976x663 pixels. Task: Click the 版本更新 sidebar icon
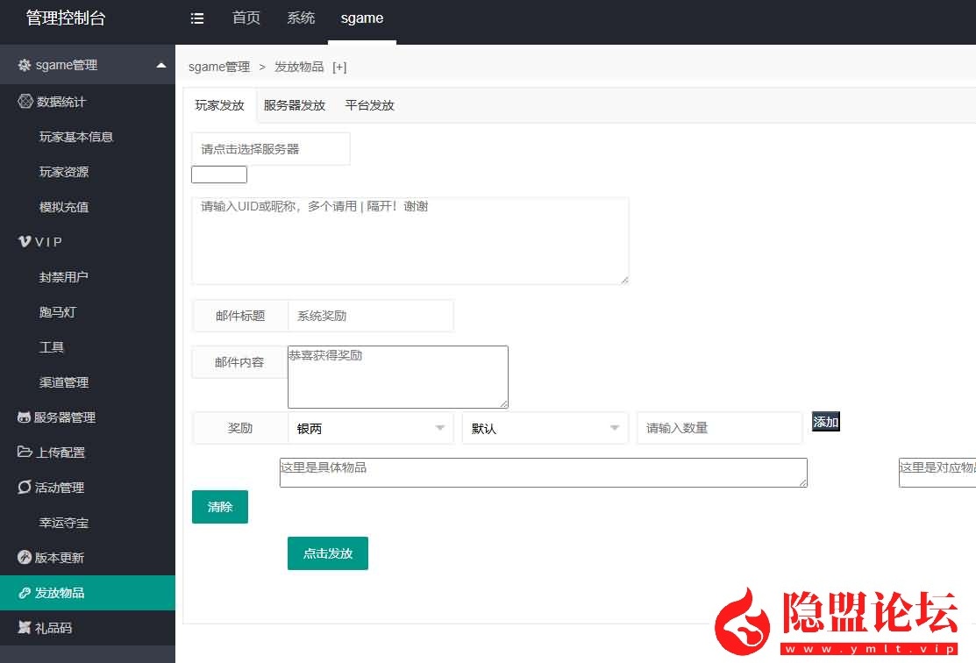point(25,558)
